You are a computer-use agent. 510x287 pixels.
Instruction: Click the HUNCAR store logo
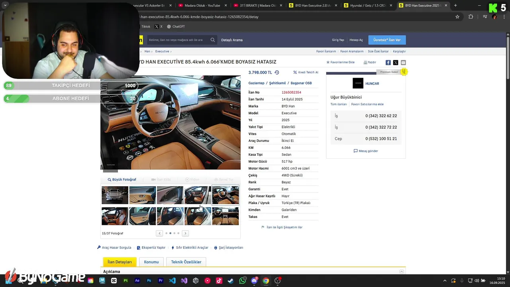[x=358, y=83]
